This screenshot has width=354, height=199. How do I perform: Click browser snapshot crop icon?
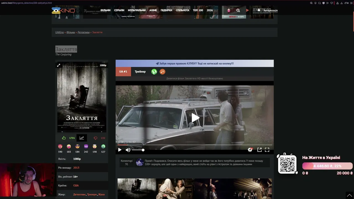319,3
